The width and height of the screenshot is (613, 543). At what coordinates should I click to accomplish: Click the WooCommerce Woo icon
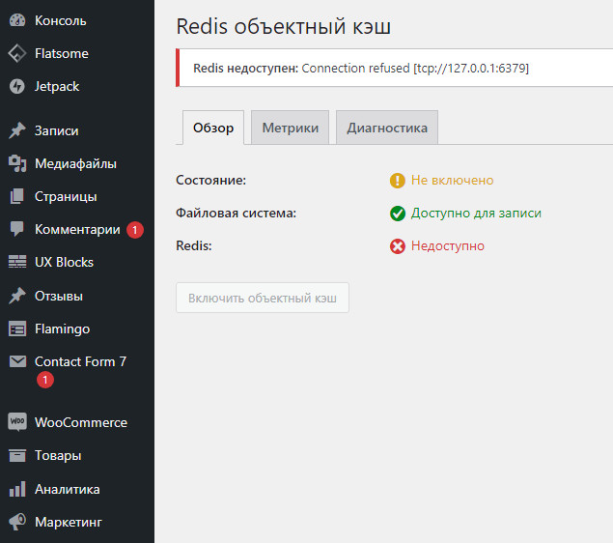[17, 422]
